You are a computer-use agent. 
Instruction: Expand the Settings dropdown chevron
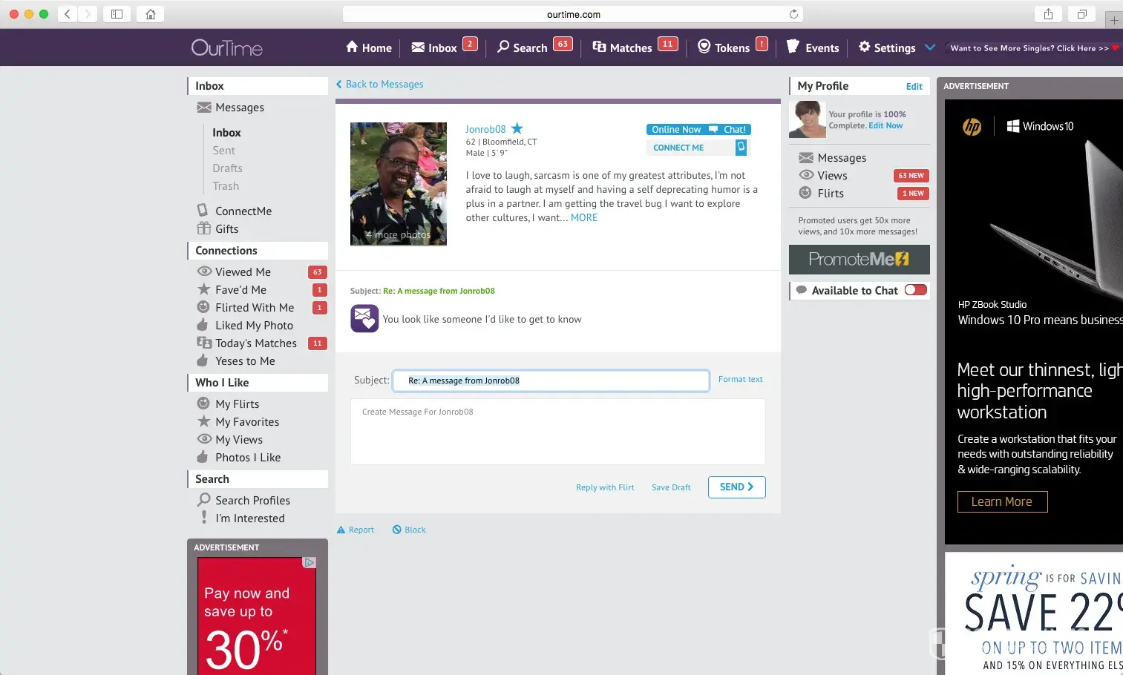930,47
